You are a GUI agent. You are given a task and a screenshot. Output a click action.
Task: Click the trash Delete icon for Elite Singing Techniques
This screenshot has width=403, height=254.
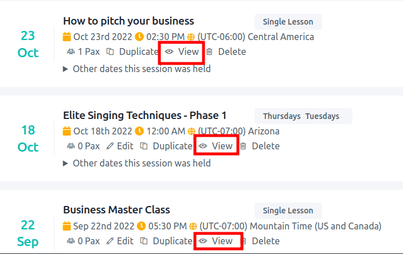[x=243, y=146]
